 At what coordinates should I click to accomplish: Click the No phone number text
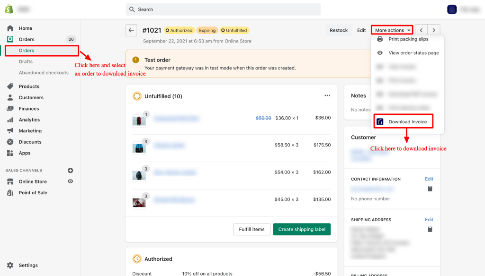[x=370, y=199]
